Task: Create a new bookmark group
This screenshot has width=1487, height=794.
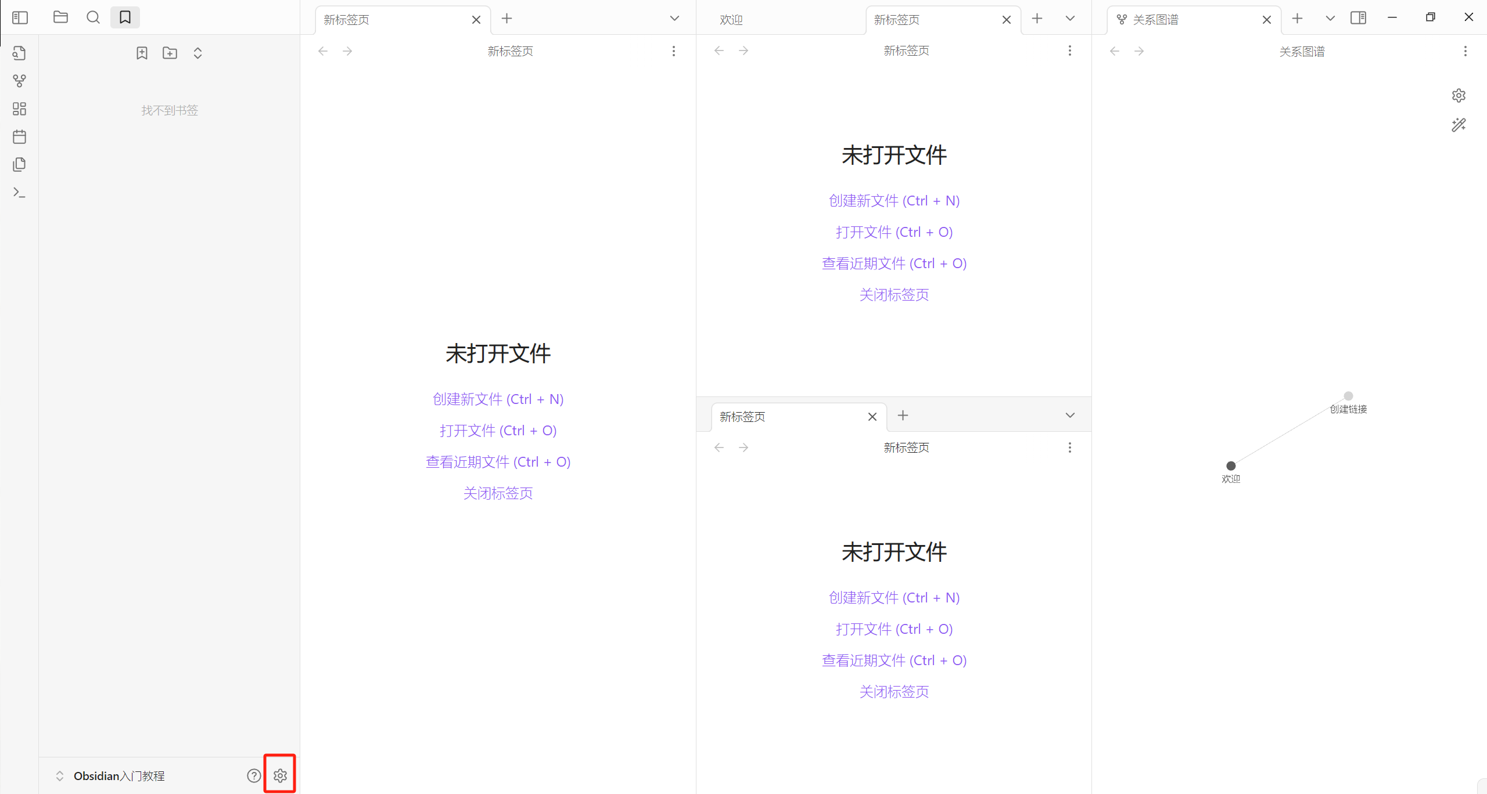Action: [170, 53]
